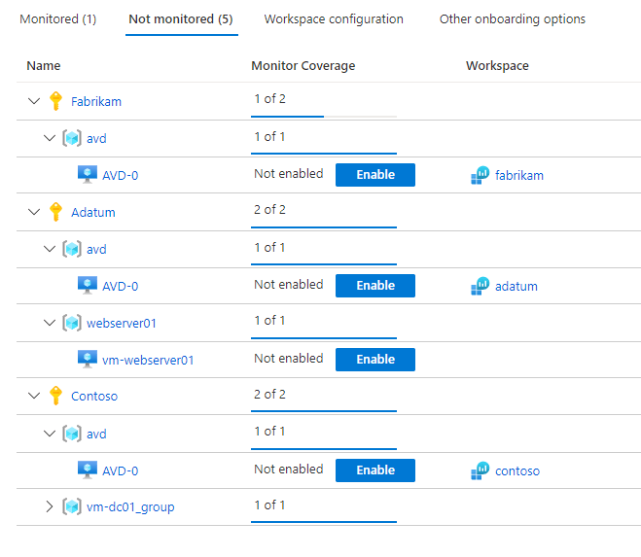Open the Workspace configuration tab

(x=334, y=19)
